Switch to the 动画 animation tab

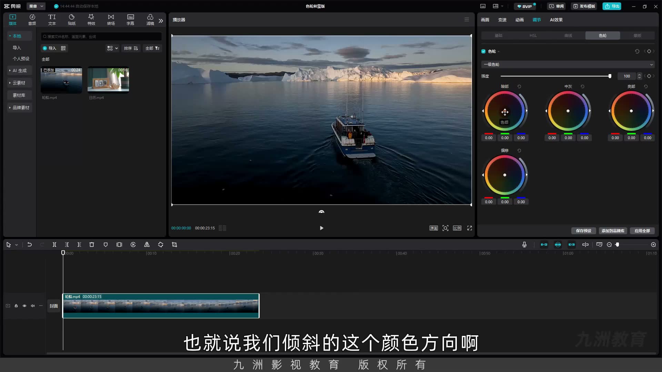tap(520, 20)
